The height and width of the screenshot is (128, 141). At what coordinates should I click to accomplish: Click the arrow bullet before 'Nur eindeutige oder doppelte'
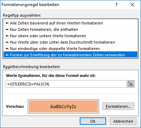(7, 49)
